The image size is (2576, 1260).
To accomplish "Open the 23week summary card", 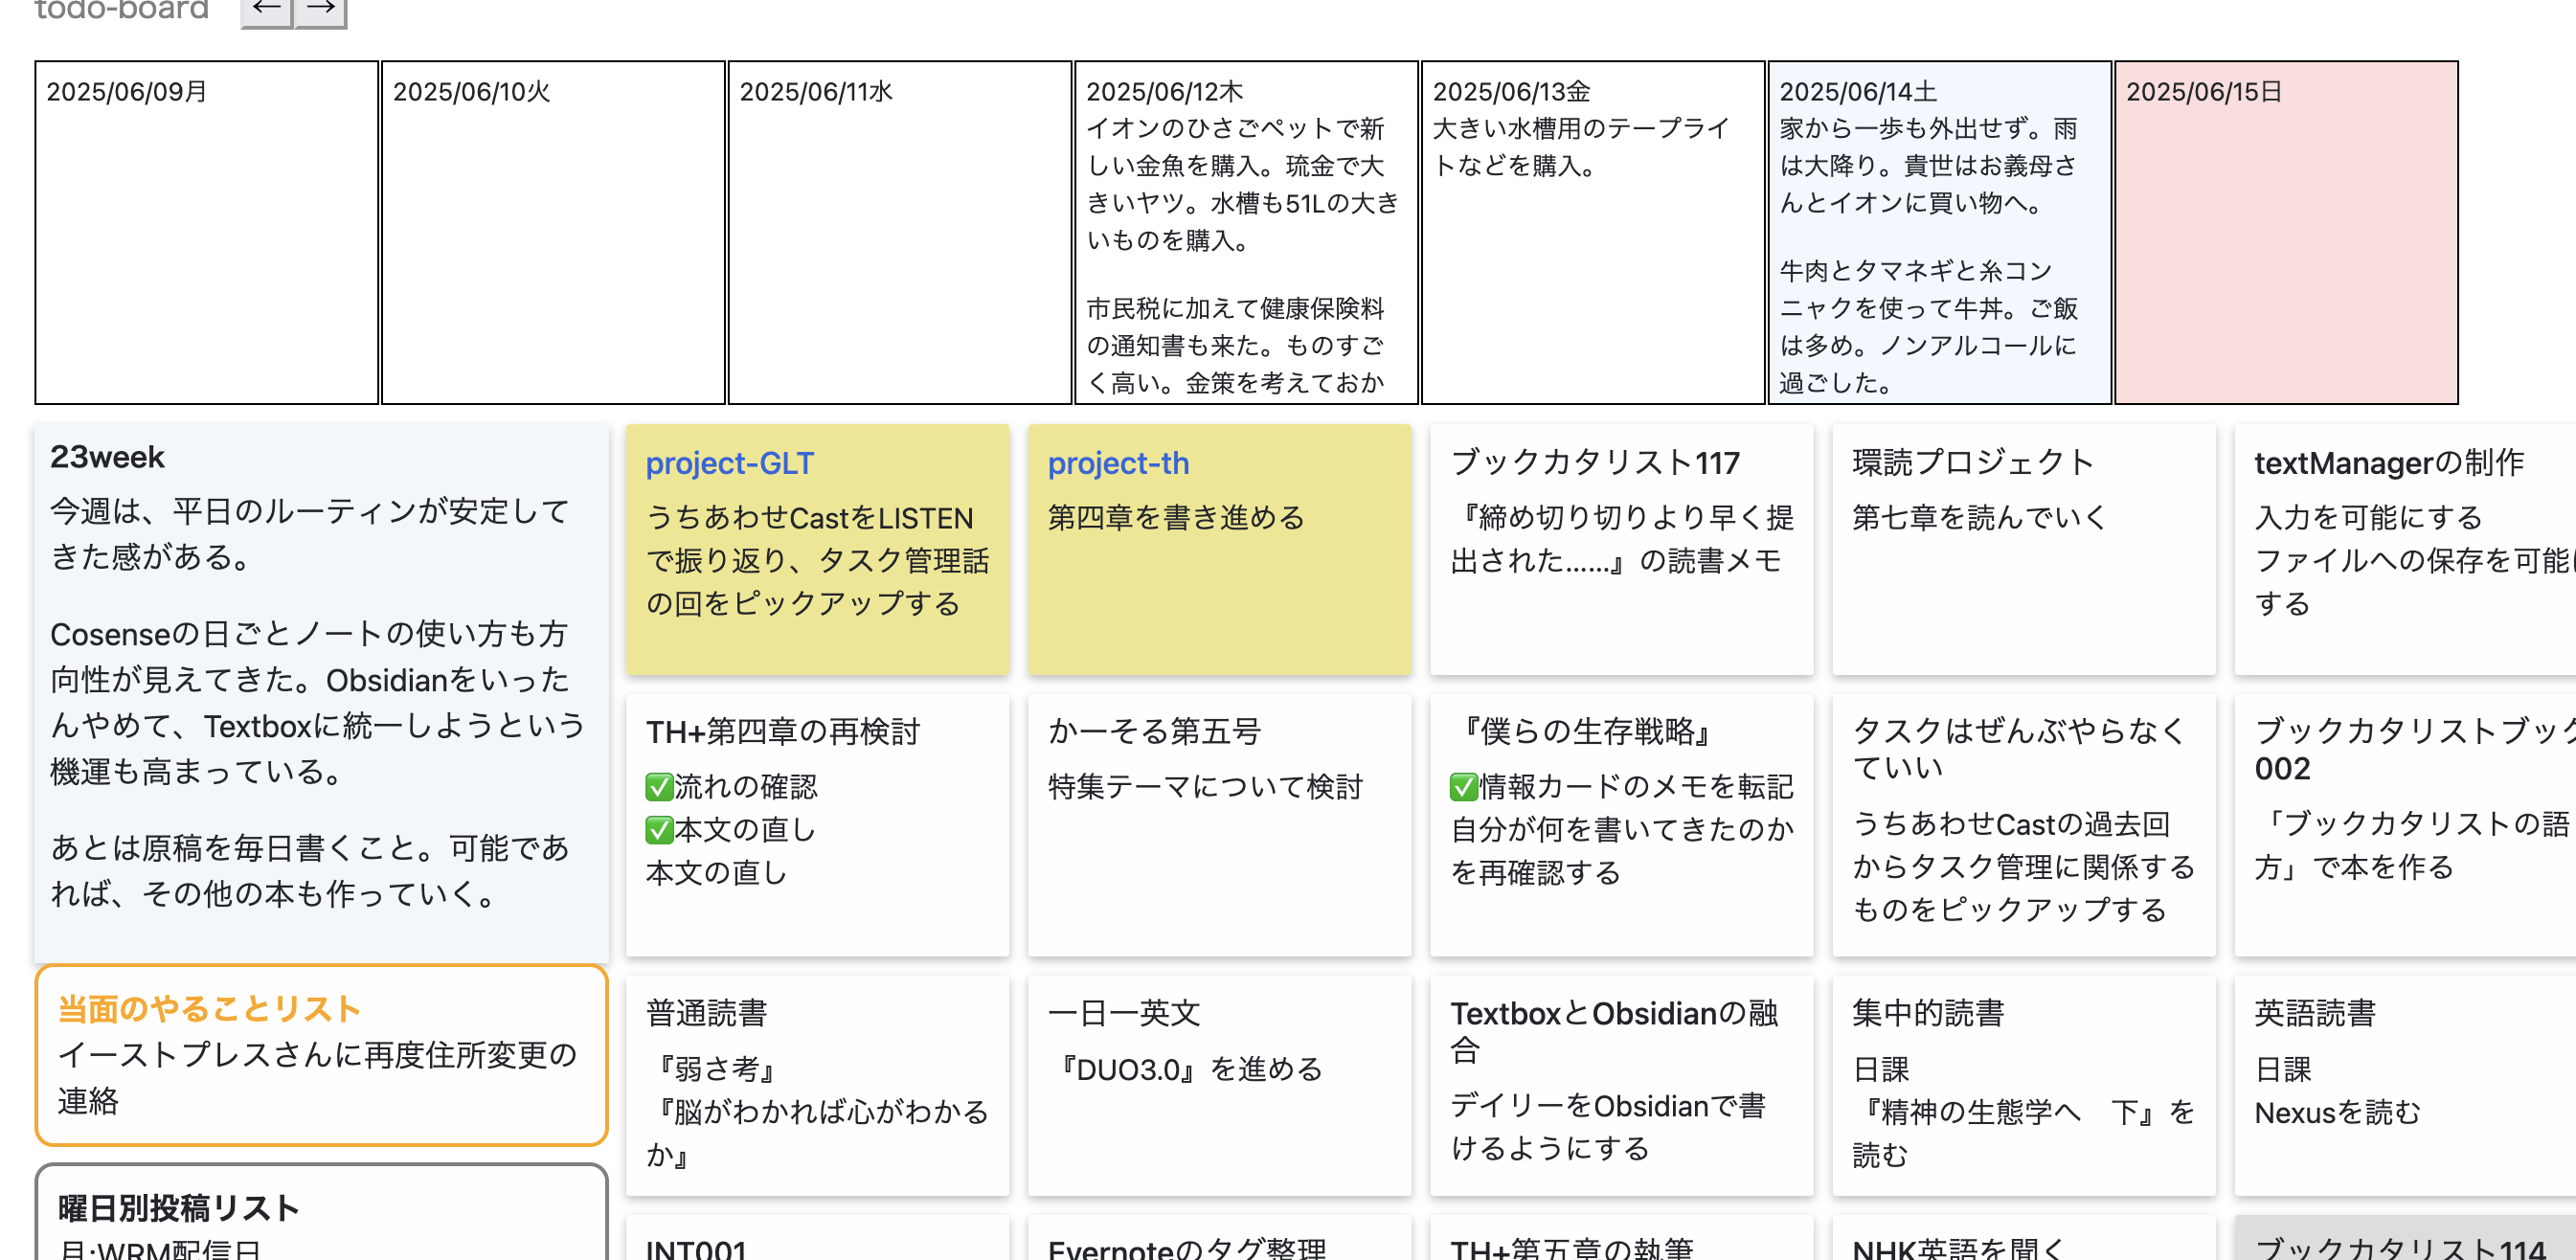I will [x=320, y=690].
